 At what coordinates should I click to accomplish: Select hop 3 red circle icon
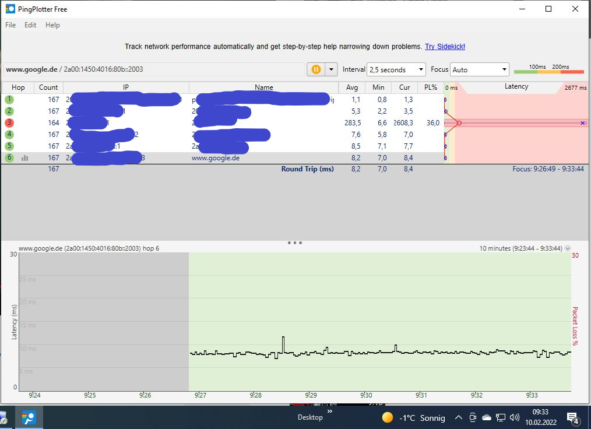(x=9, y=123)
